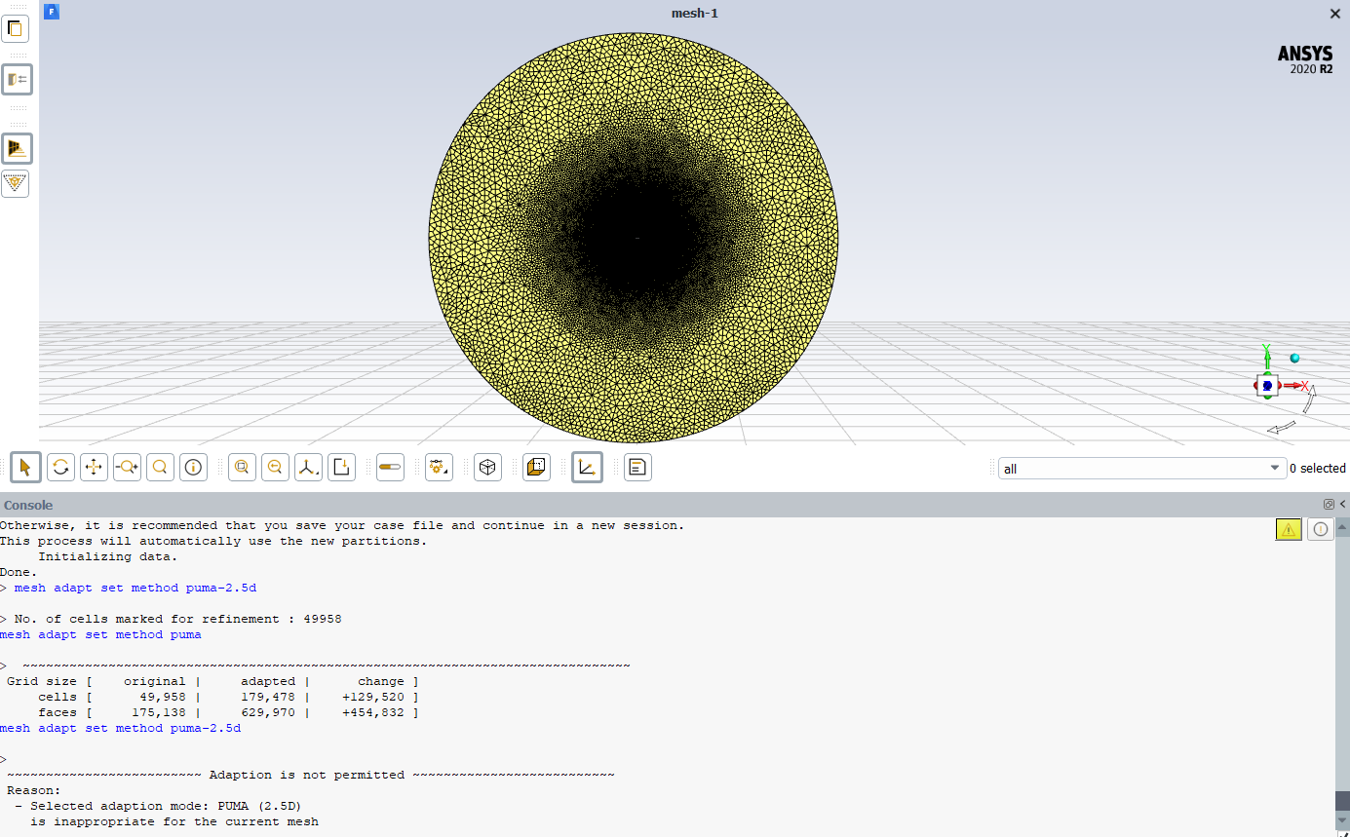Toggle the perspective projection cube button

487,468
